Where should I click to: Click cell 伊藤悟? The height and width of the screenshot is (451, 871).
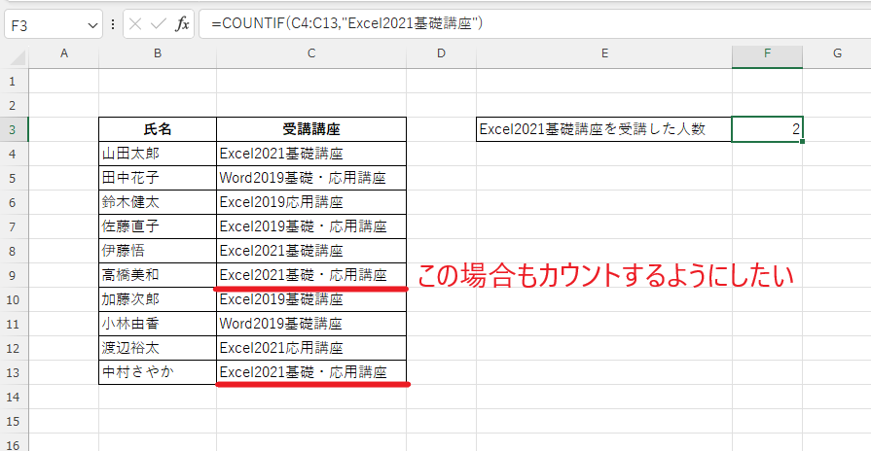[x=158, y=251]
